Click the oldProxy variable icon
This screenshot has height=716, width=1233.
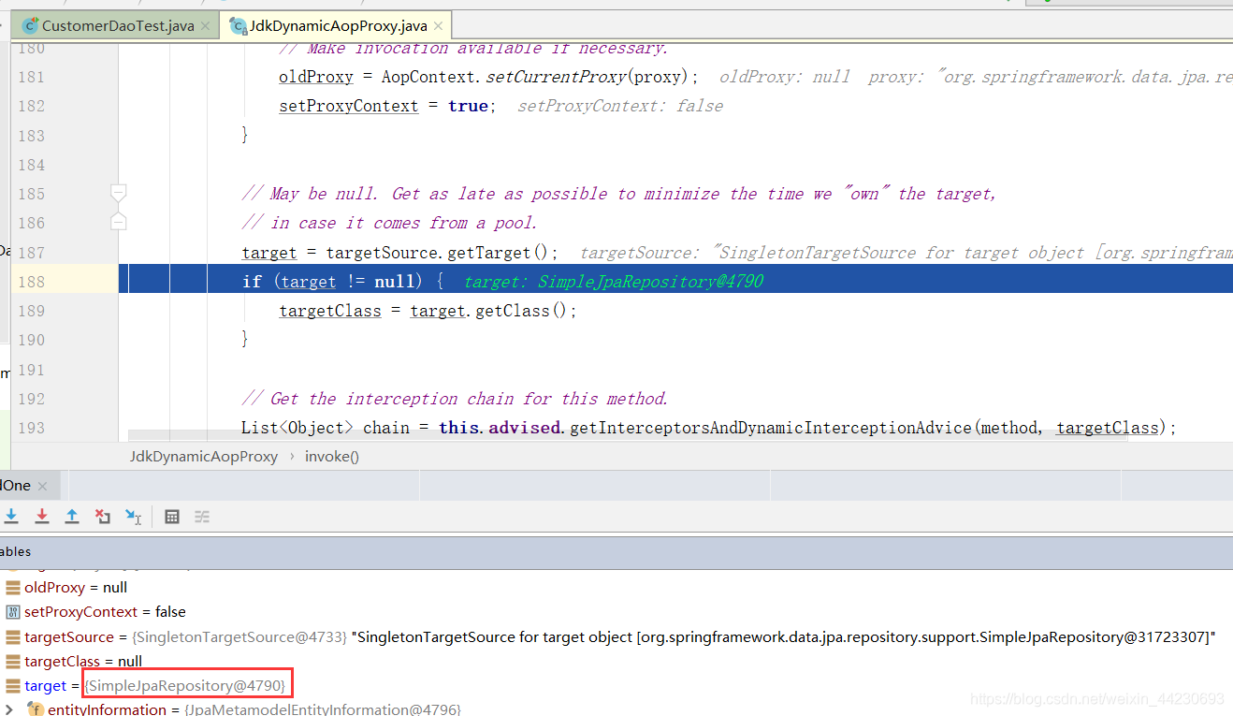pyautogui.click(x=13, y=588)
